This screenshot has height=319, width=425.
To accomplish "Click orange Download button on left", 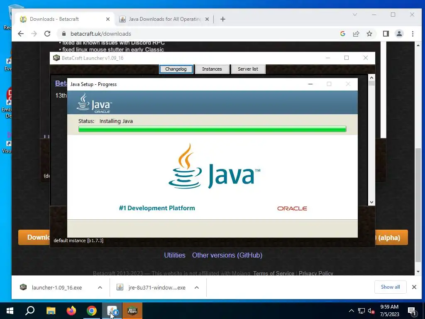I will click(x=34, y=237).
